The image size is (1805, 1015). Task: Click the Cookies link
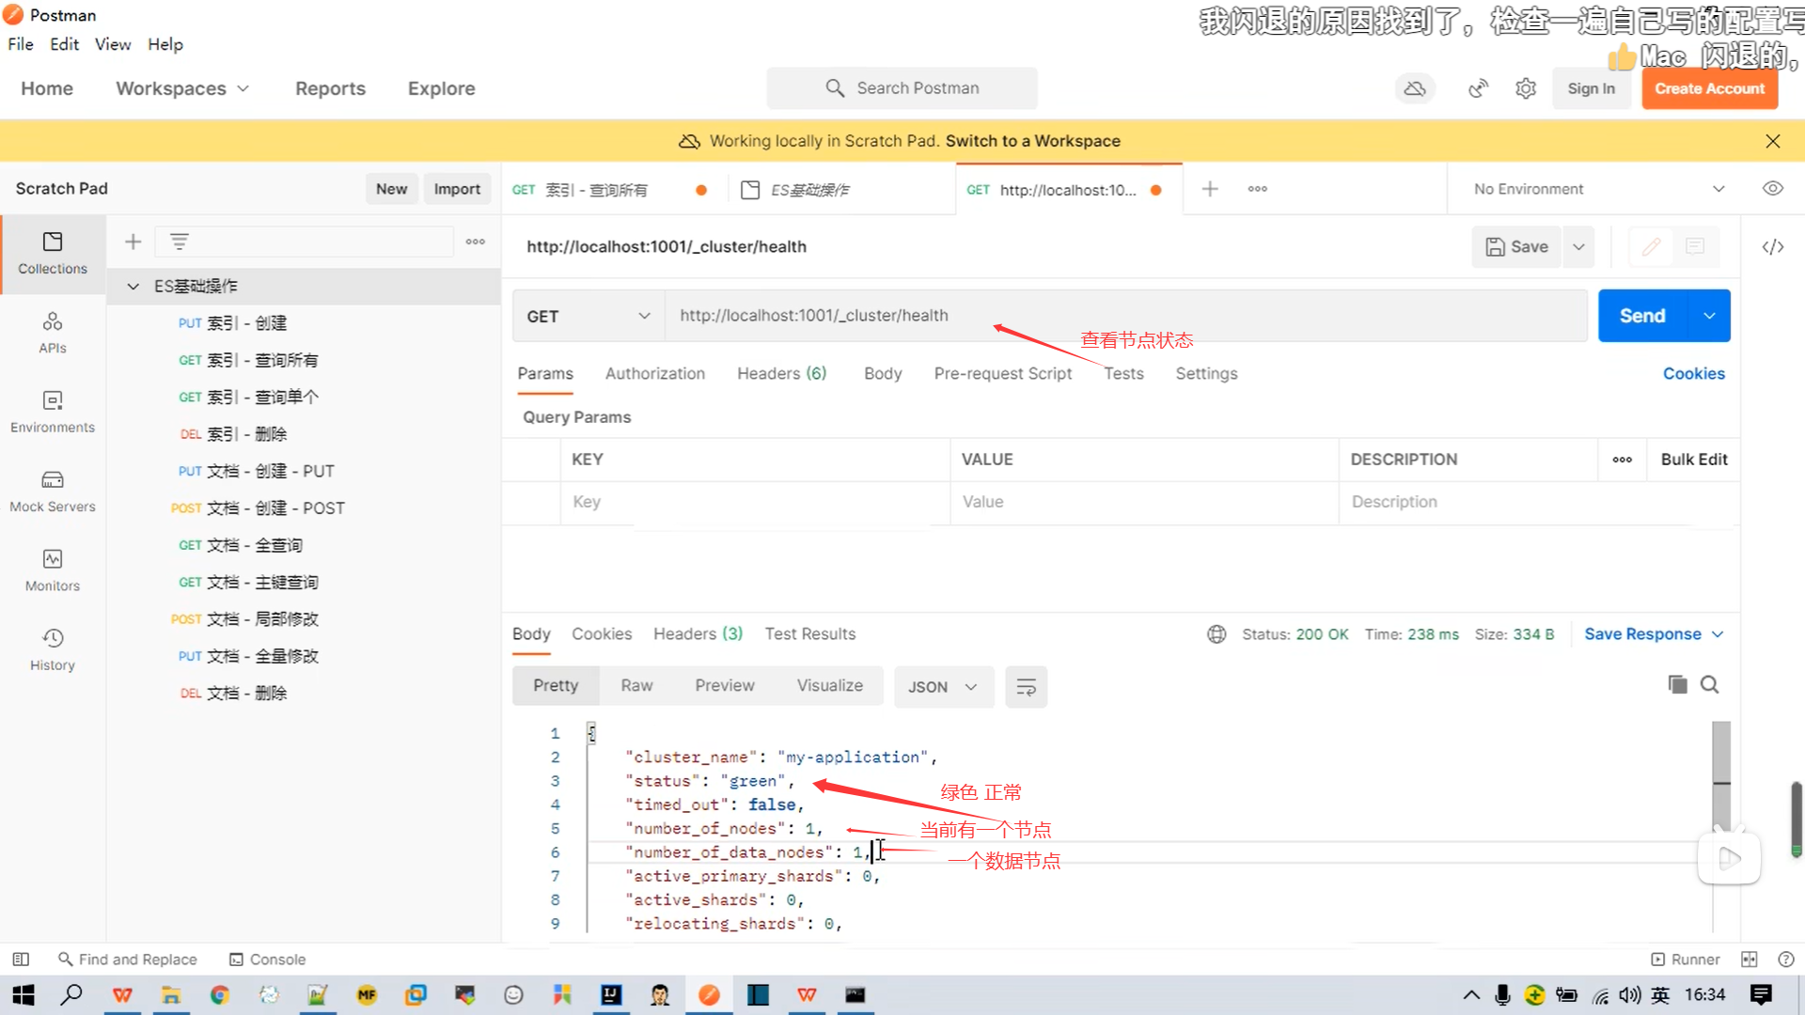tap(1693, 373)
